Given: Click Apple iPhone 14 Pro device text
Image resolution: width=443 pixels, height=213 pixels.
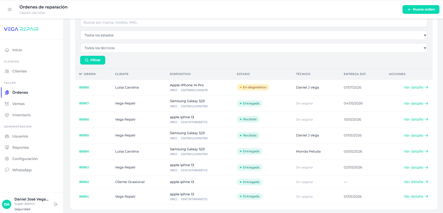Looking at the screenshot, I should (187, 85).
